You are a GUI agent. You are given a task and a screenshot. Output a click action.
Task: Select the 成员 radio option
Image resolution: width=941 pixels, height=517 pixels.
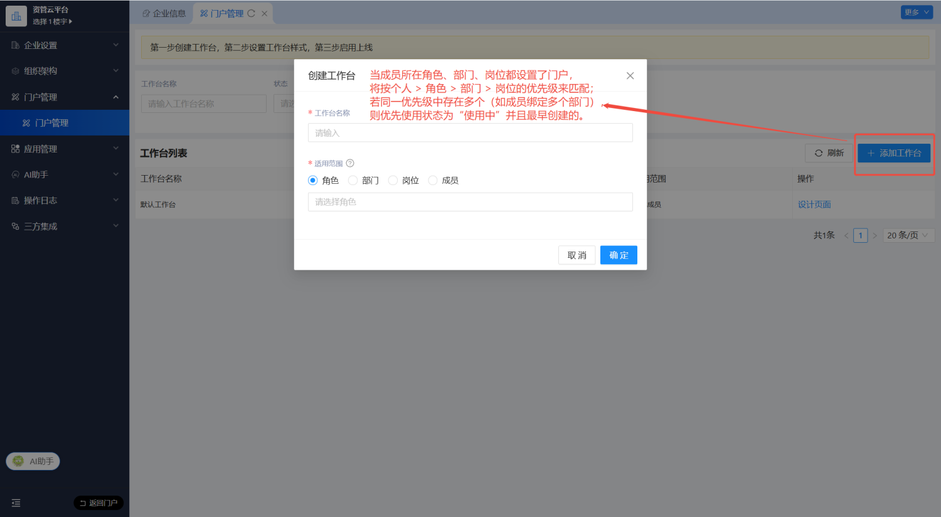pos(433,180)
